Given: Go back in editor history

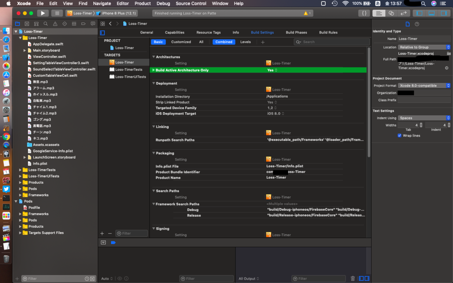Looking at the screenshot, I should pyautogui.click(x=110, y=24).
